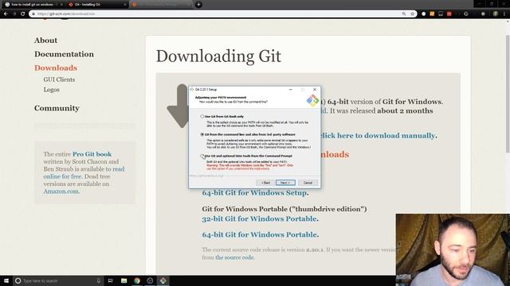Open new tab with plus button
The height and width of the screenshot is (286, 510).
[x=198, y=5]
